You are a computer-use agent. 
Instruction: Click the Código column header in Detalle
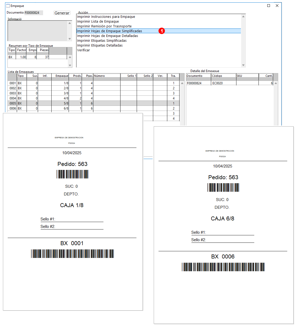224,76
